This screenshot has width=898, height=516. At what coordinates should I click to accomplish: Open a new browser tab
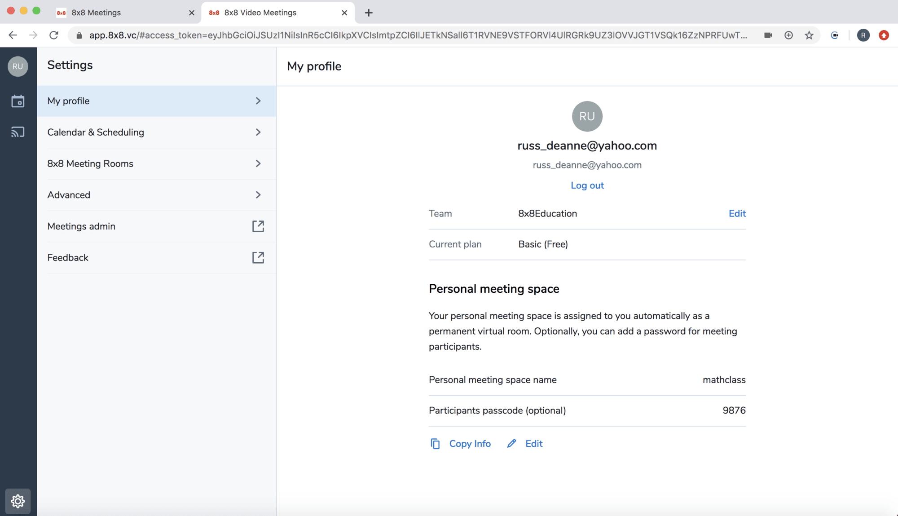coord(369,13)
